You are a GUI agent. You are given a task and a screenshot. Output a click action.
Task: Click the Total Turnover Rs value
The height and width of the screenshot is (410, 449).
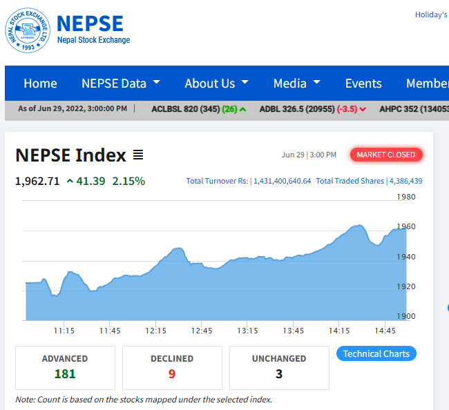coord(282,181)
